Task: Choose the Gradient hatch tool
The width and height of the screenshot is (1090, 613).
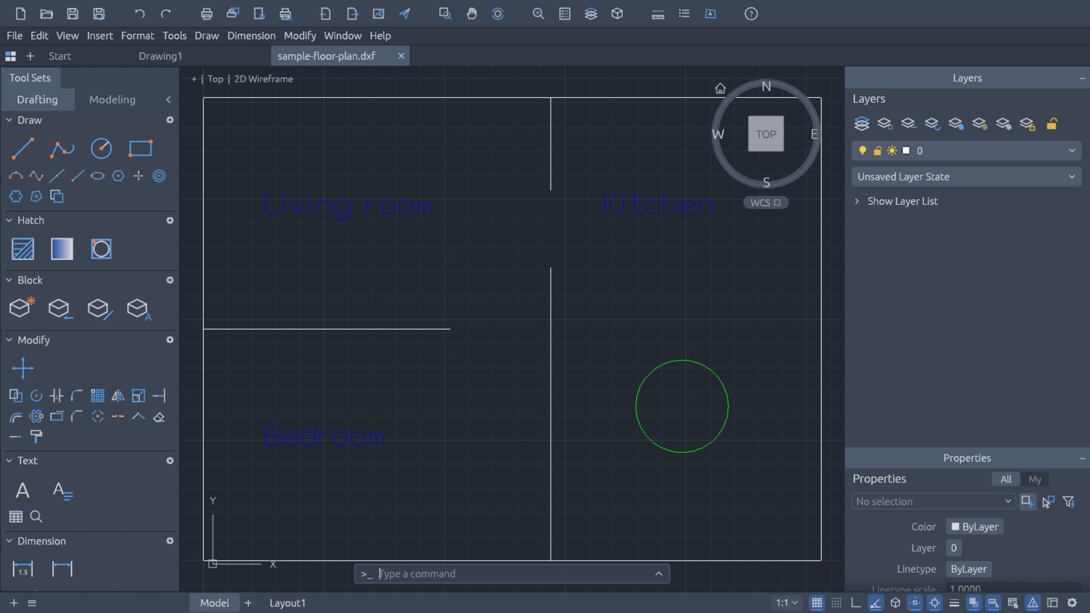Action: pyautogui.click(x=62, y=249)
